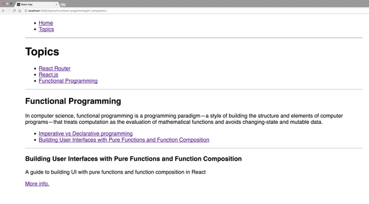Open Imperative vs Declarative programming link

85,133
